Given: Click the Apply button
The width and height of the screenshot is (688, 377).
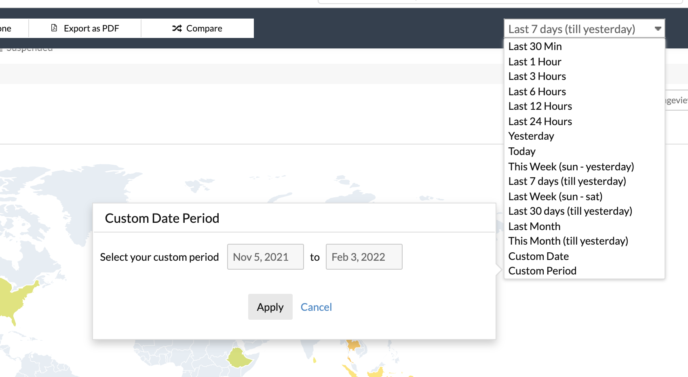Looking at the screenshot, I should 270,307.
